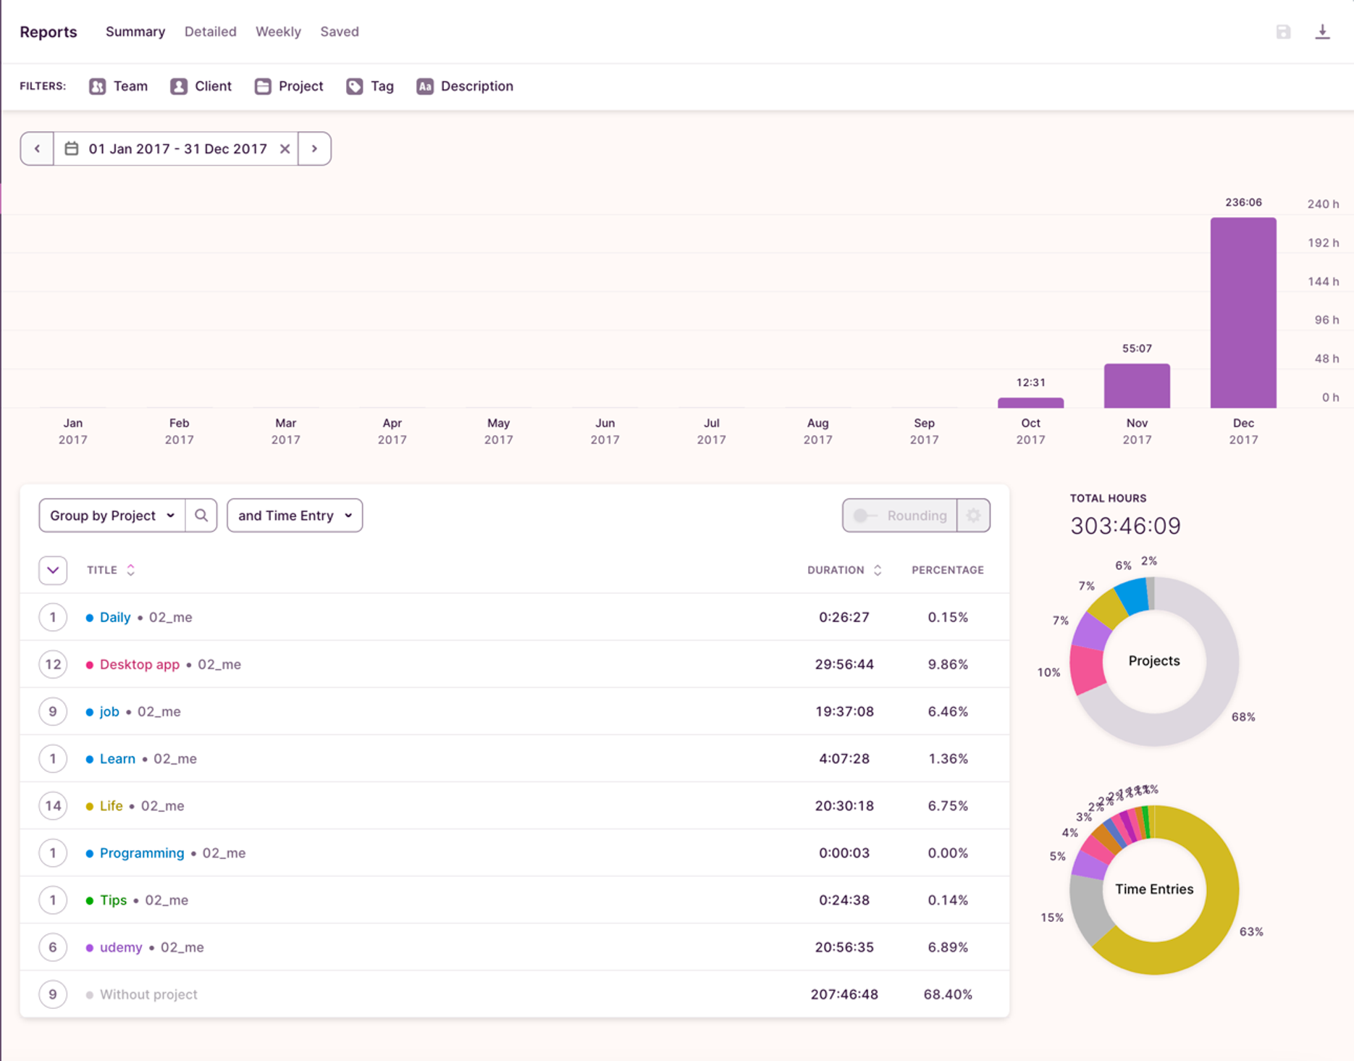Open the Client filter
The height and width of the screenshot is (1061, 1354).
click(x=201, y=86)
